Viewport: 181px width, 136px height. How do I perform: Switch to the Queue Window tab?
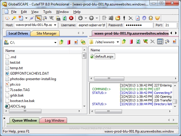[24, 120]
